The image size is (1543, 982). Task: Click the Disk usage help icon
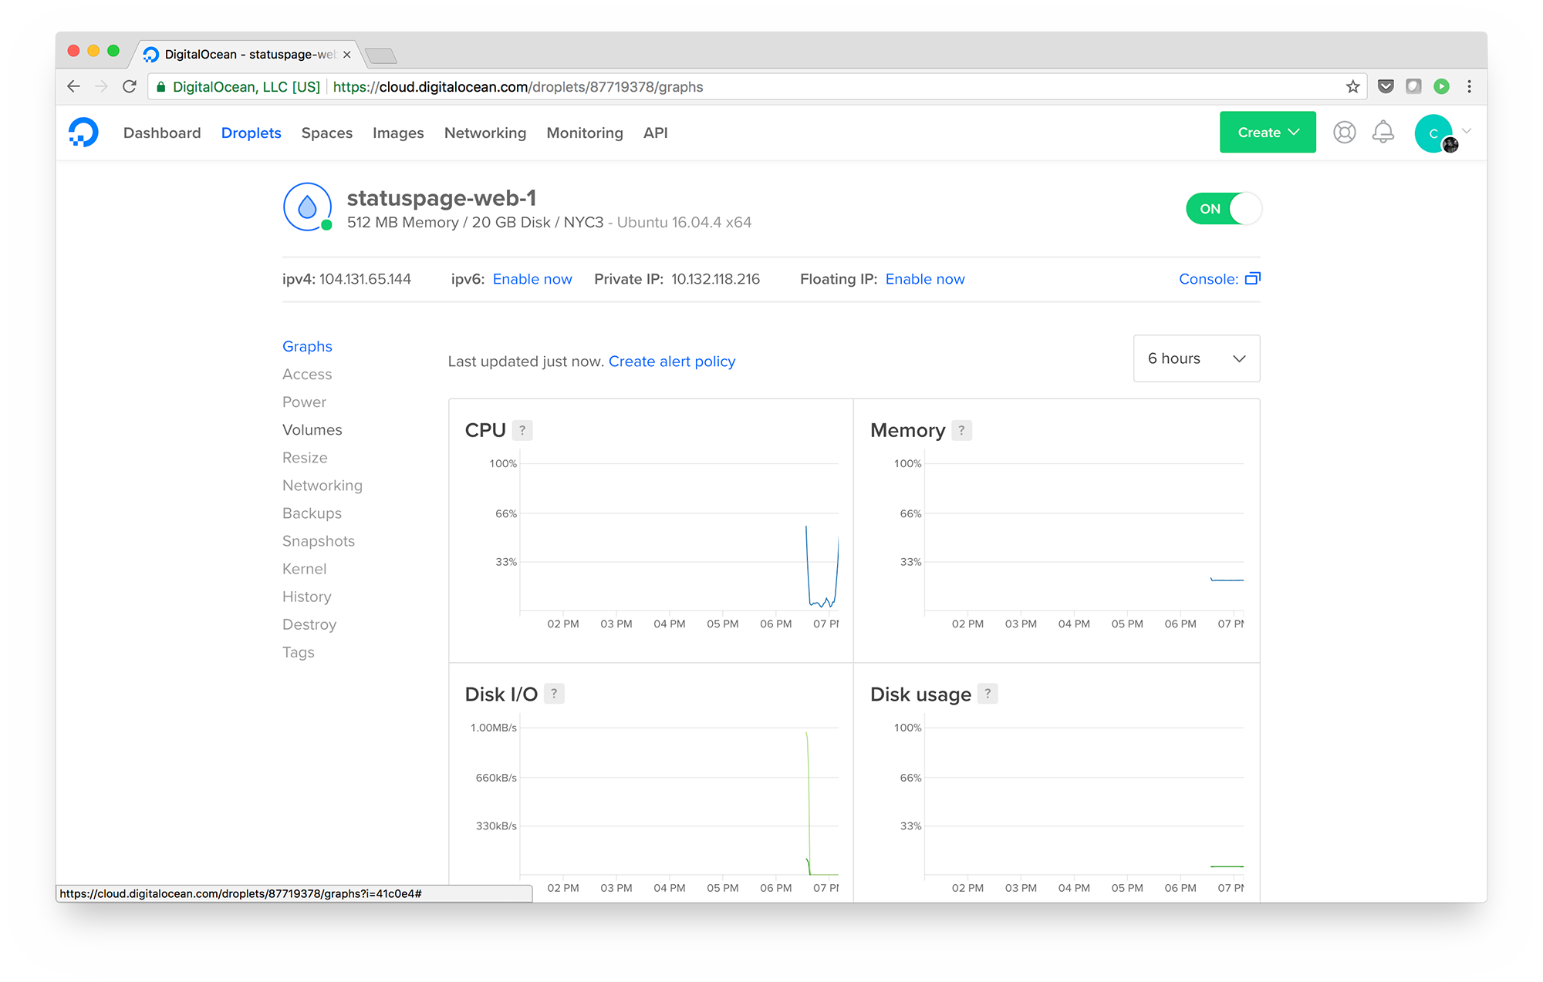pyautogui.click(x=988, y=694)
